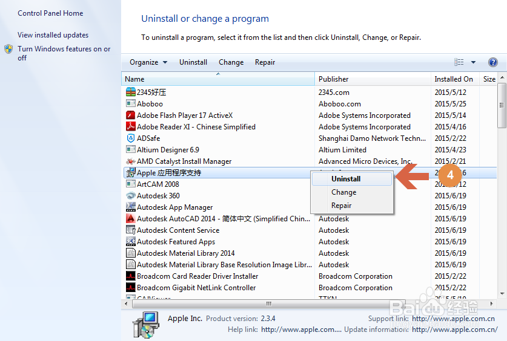Image resolution: width=507 pixels, height=341 pixels.
Task: Open the Apple help link URL
Action: [301, 330]
